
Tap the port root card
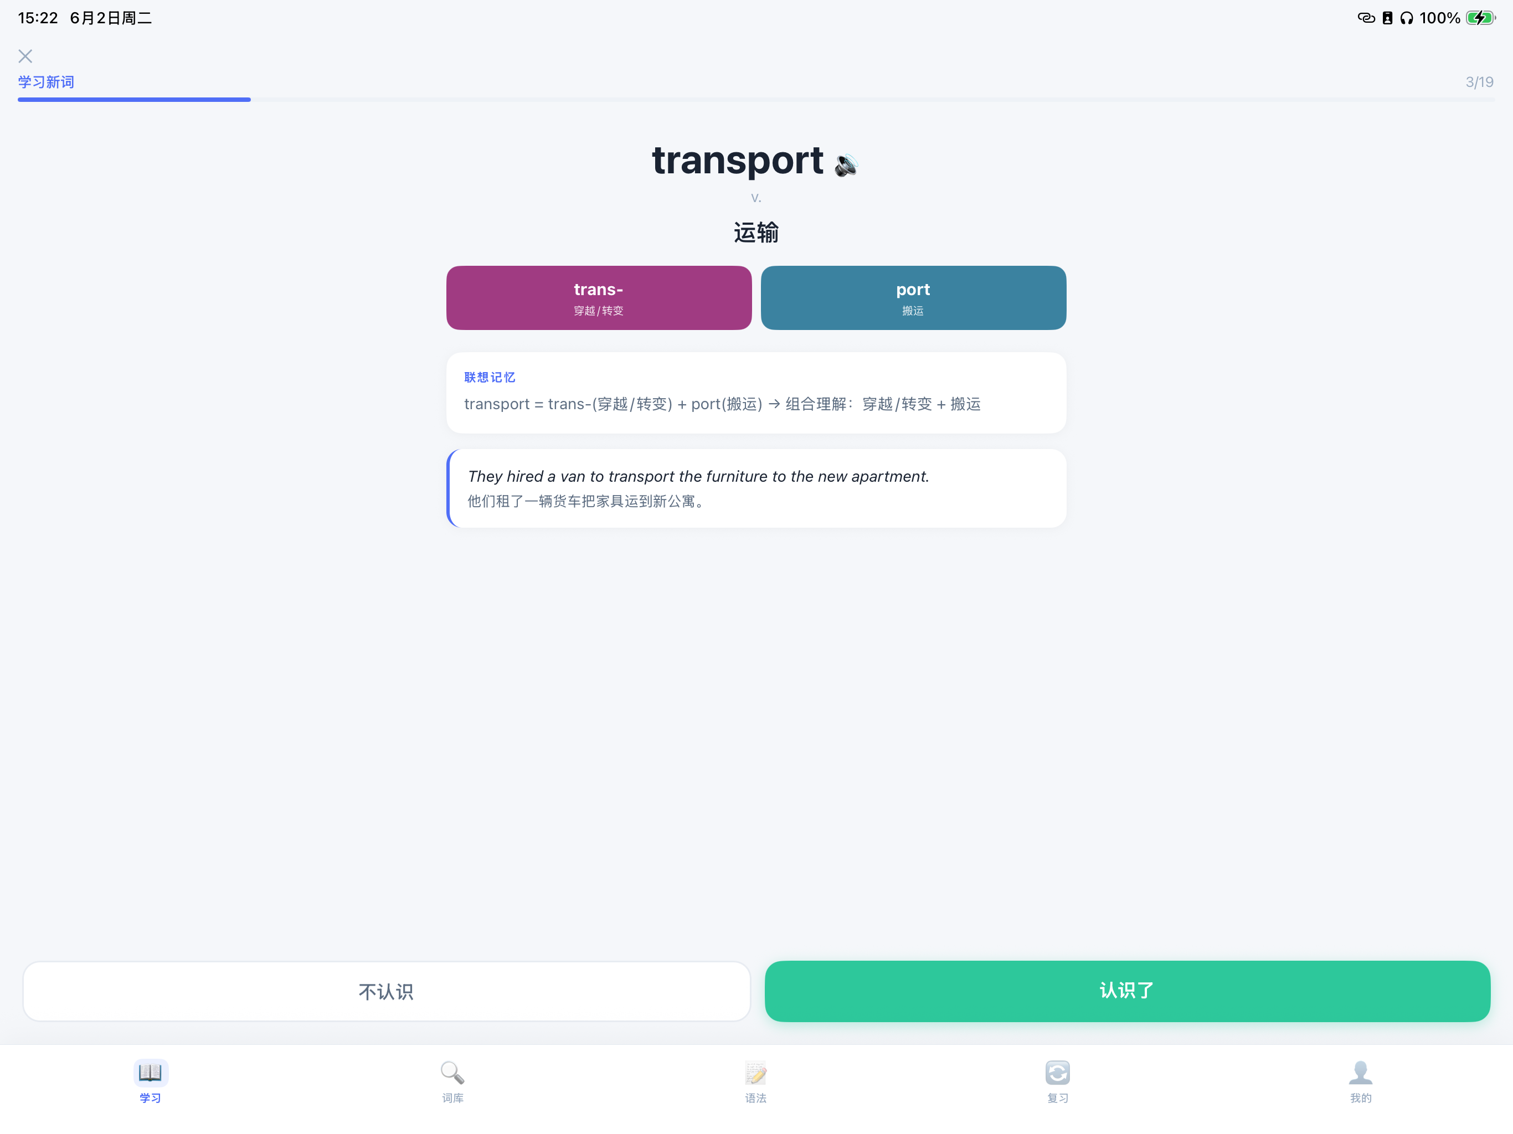[x=913, y=298]
